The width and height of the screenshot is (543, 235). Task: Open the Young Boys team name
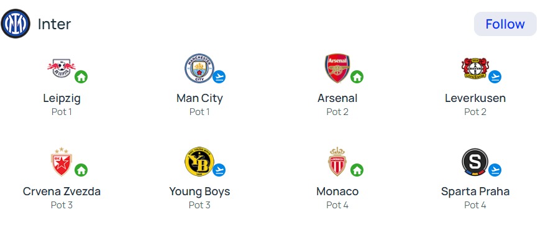pos(199,191)
